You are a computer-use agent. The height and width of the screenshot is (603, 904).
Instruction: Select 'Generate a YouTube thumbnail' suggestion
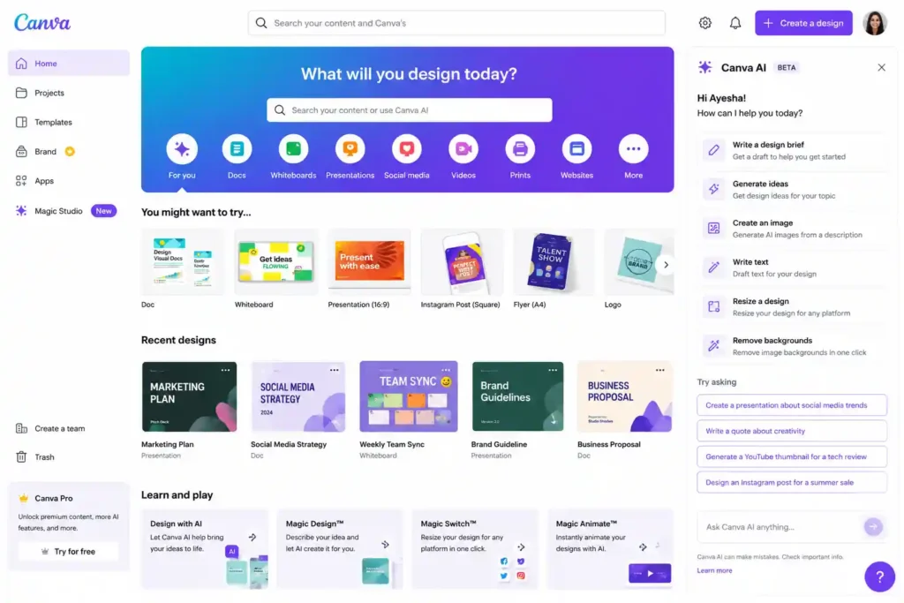tap(792, 456)
